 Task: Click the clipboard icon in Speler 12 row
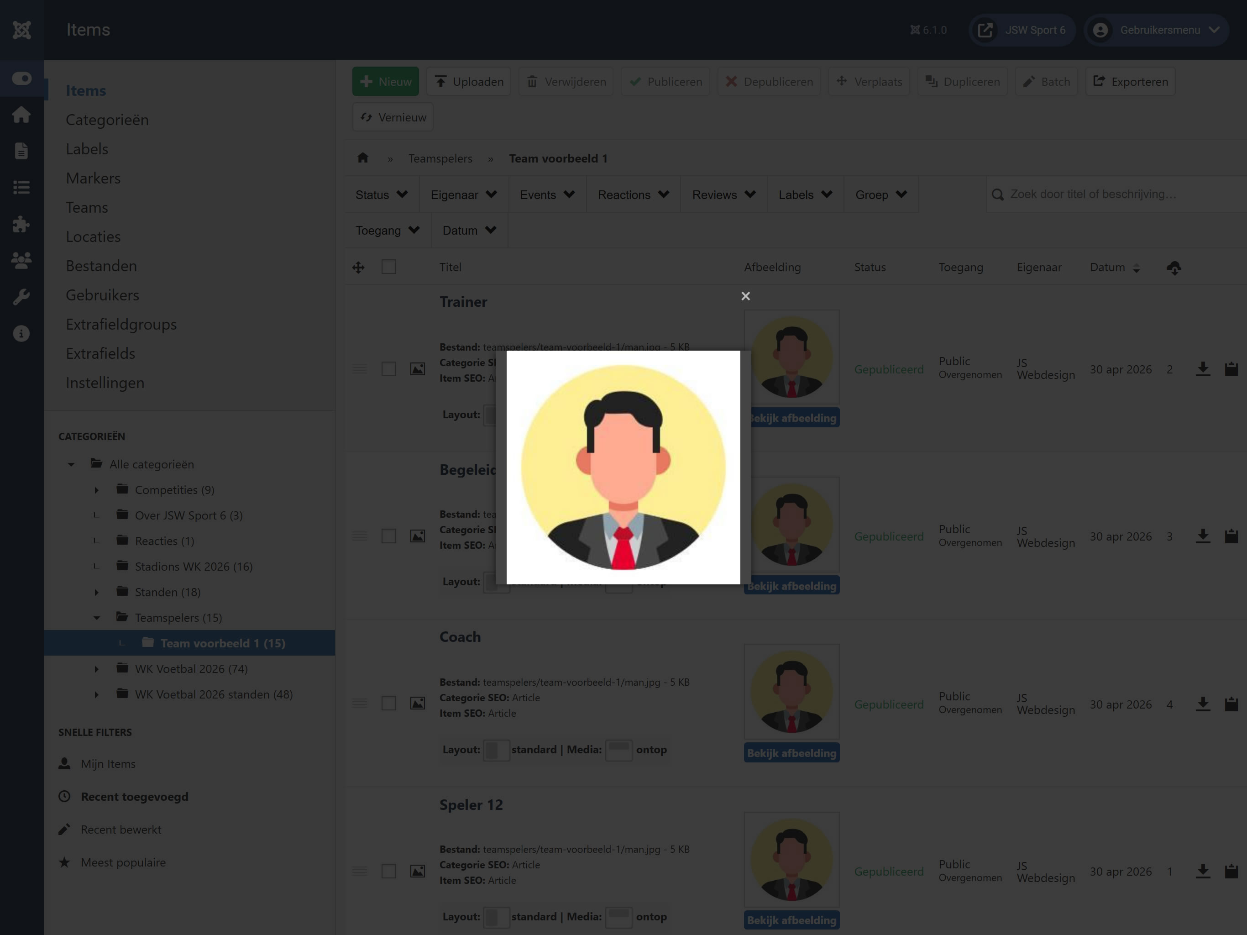(1231, 871)
